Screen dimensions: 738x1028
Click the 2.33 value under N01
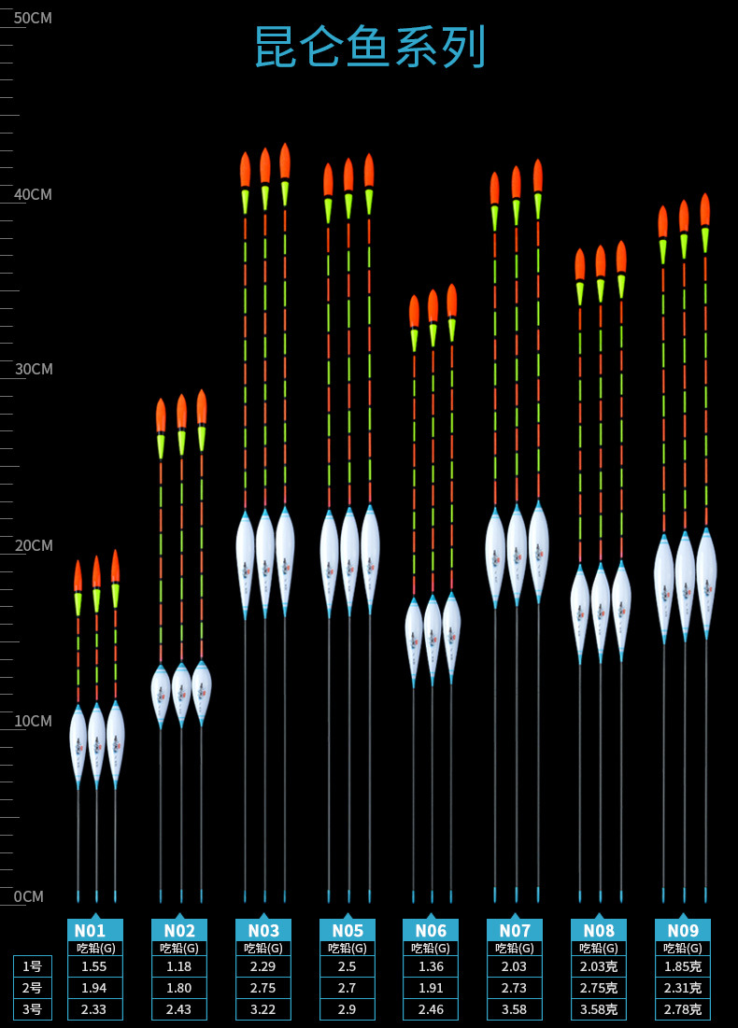pos(95,1009)
